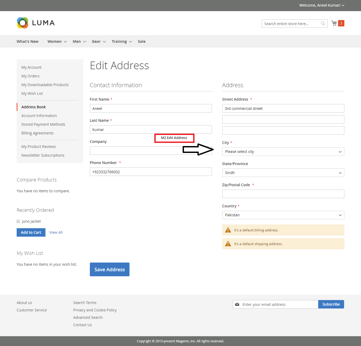The height and width of the screenshot is (346, 361).
Task: Expand the Training menu
Action: [122, 41]
